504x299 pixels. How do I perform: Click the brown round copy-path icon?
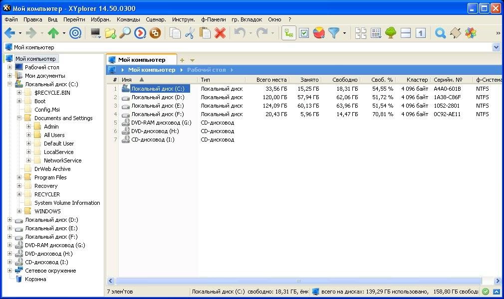tap(155, 33)
